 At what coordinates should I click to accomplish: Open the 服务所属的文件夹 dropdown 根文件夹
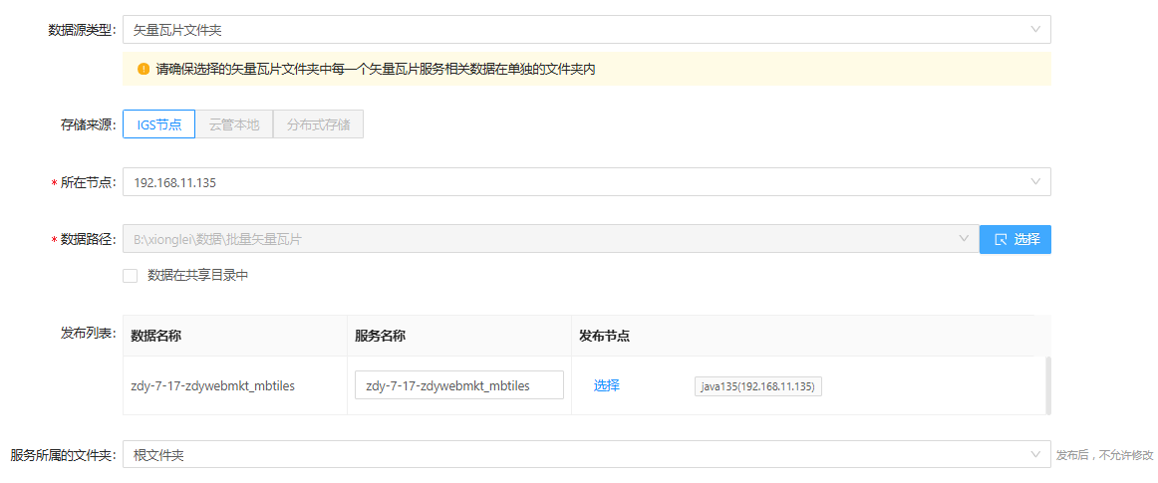tap(586, 454)
